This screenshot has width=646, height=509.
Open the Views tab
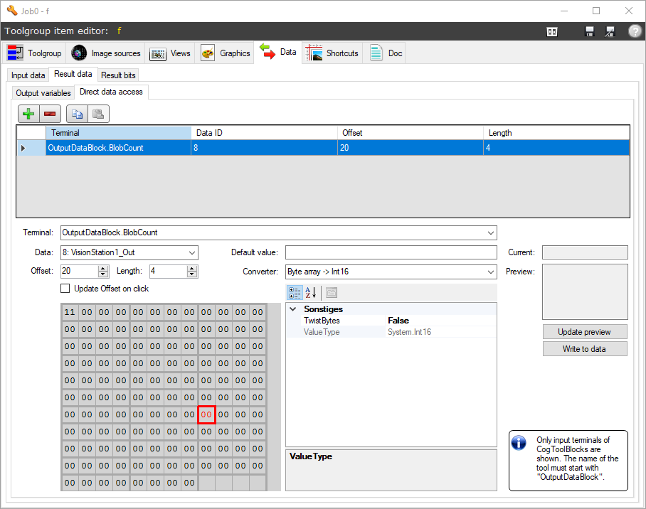pyautogui.click(x=170, y=53)
